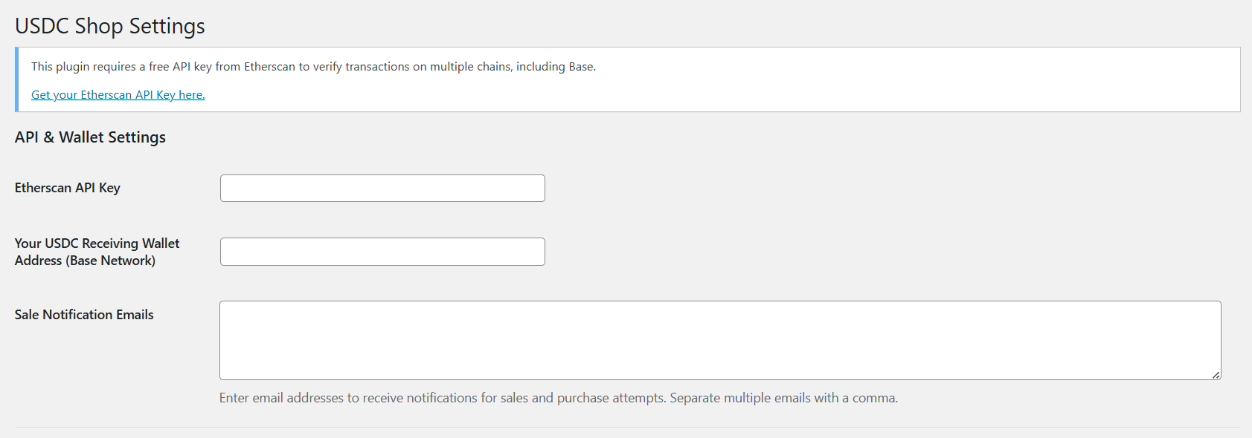Select the Sale Notification Emails text area

(720, 340)
